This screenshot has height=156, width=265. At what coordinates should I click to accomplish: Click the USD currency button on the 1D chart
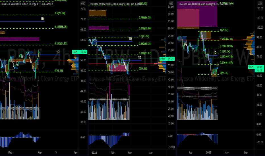point(171,3)
